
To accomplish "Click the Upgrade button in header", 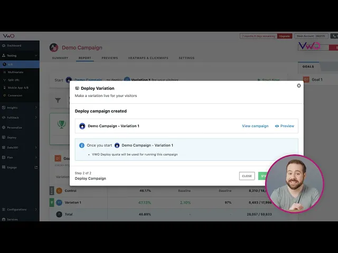I will pyautogui.click(x=285, y=36).
